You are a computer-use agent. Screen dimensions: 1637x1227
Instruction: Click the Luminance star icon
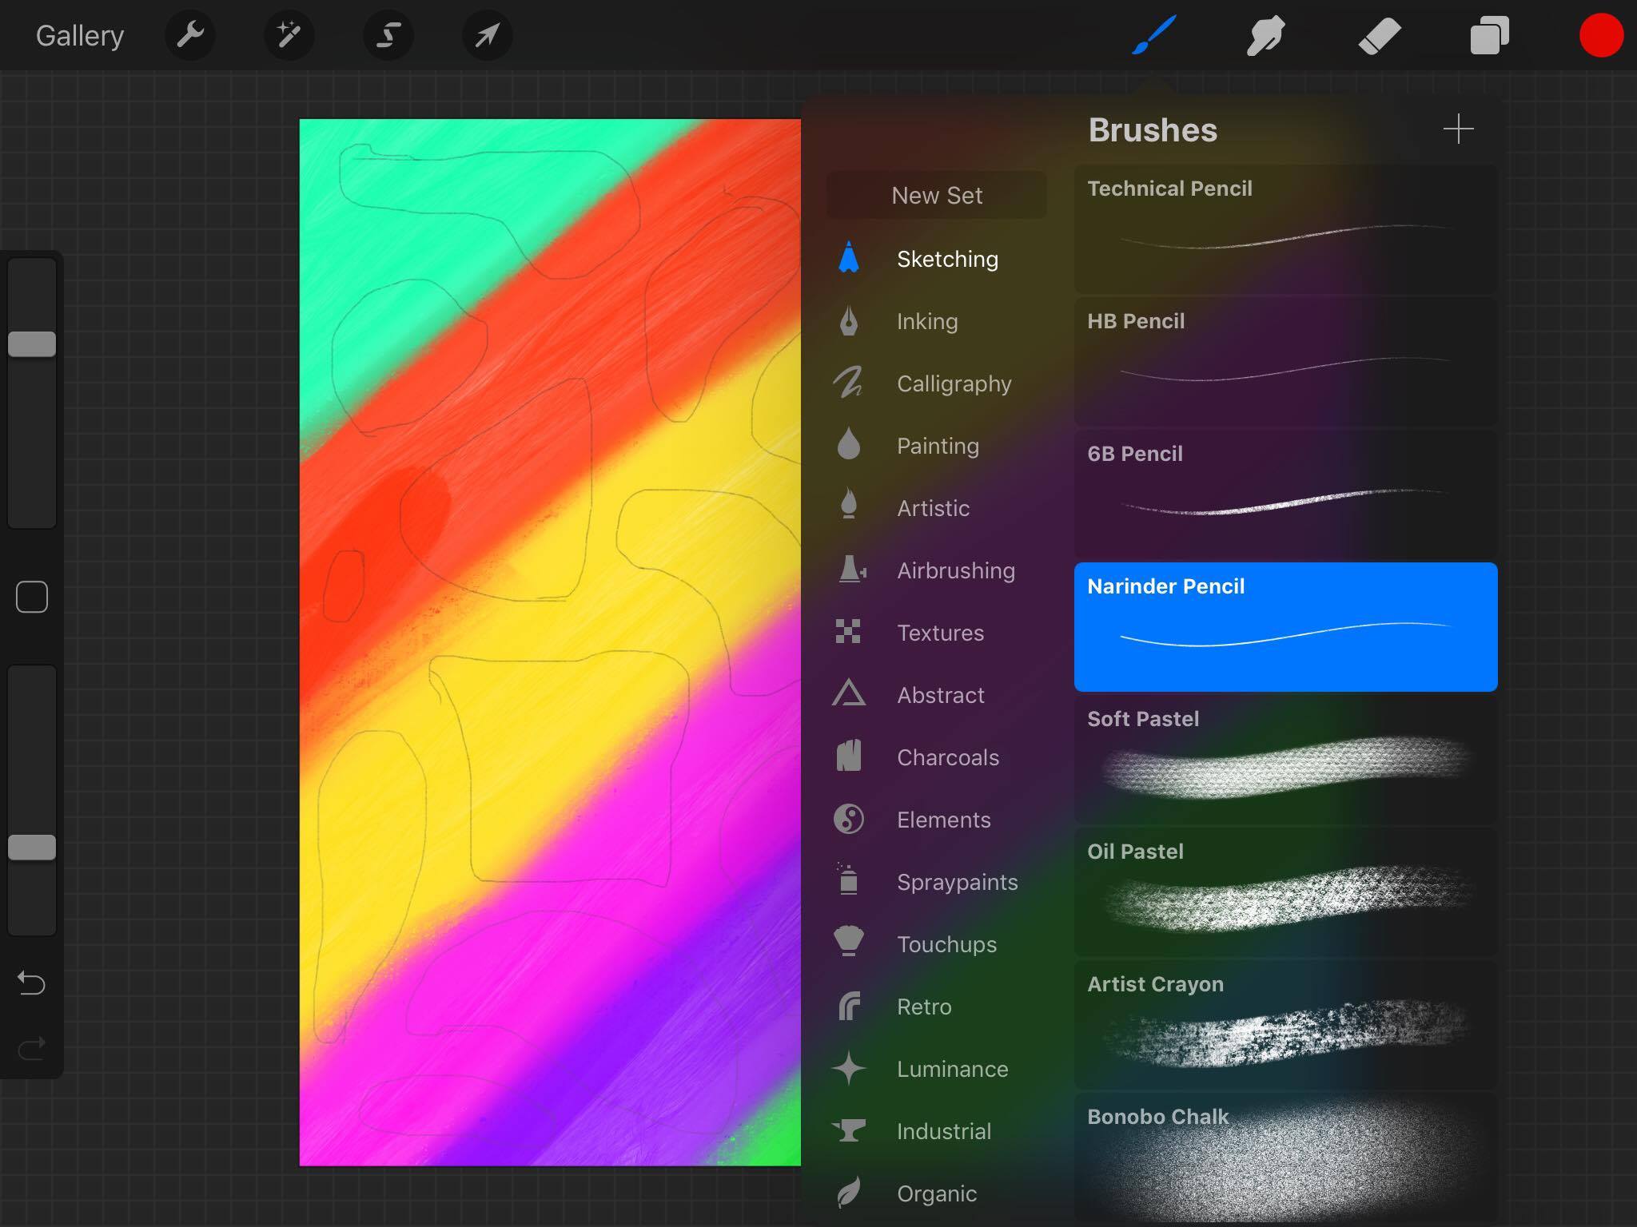point(849,1068)
